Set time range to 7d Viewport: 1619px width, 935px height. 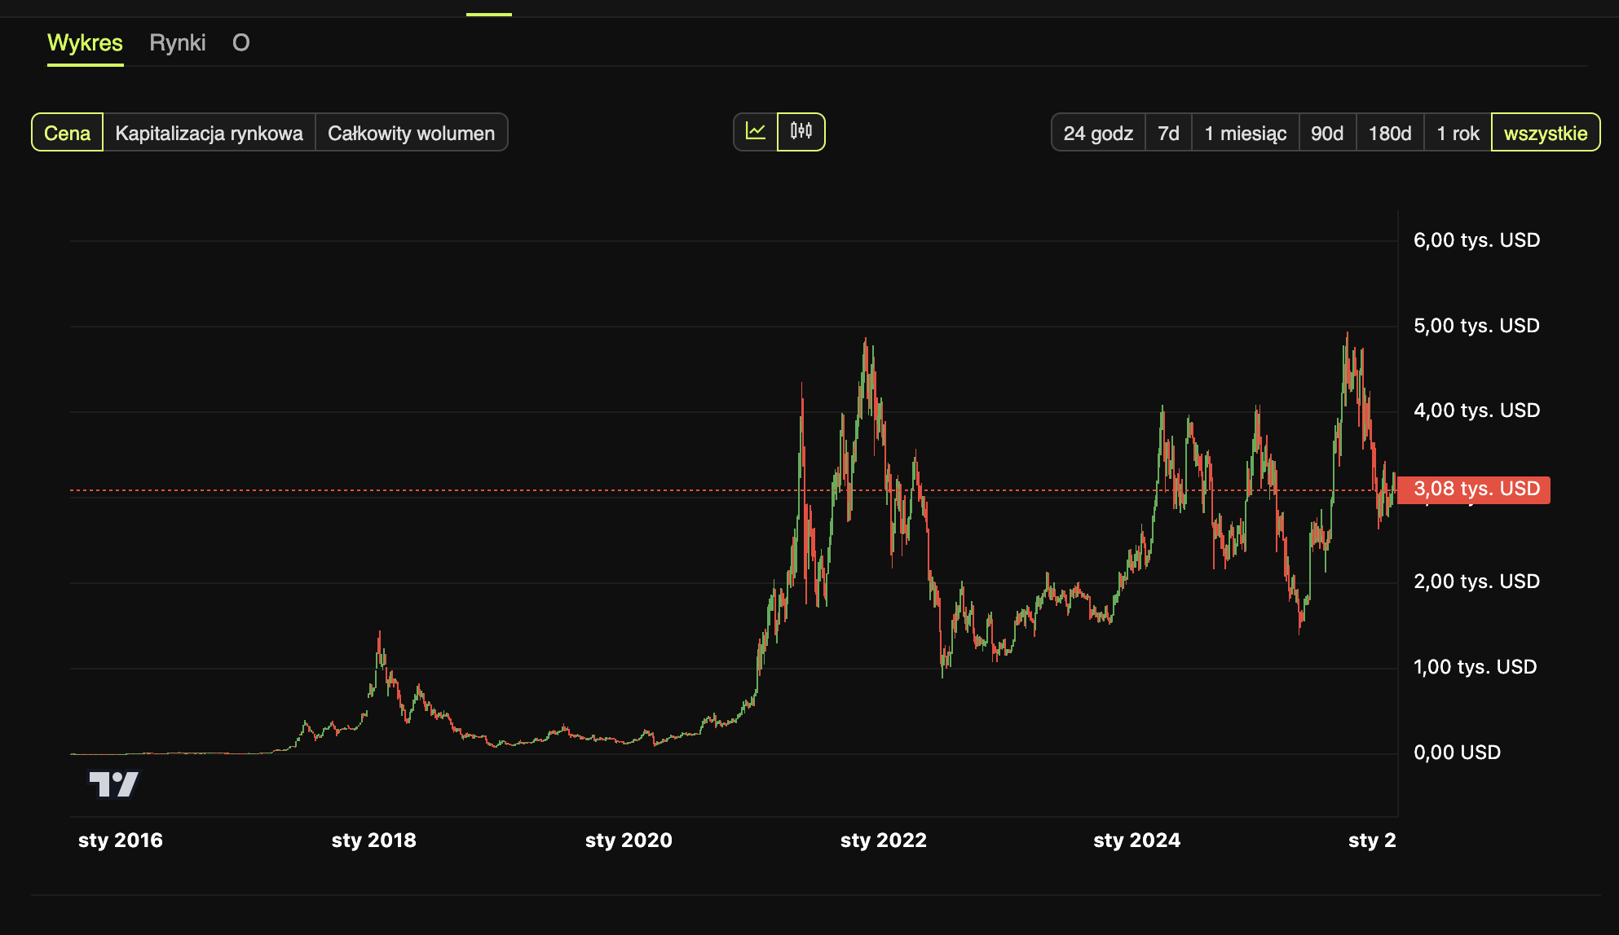[x=1168, y=133]
